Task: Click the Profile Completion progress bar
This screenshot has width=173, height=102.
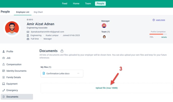Action: point(158,34)
